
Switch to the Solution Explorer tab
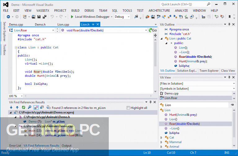pyautogui.click(x=187, y=71)
